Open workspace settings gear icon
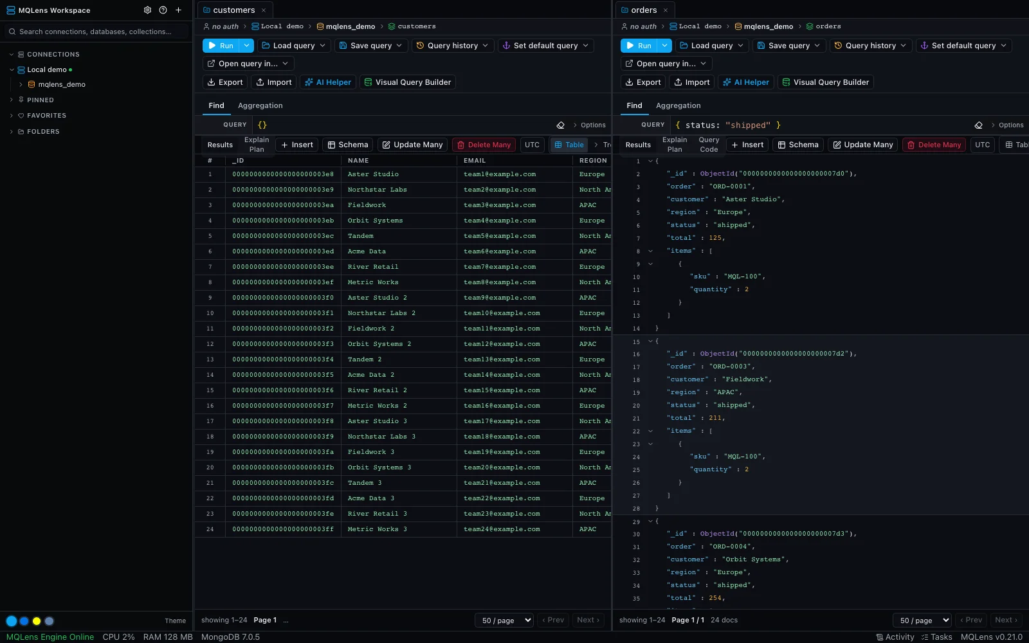1029x643 pixels. (147, 10)
